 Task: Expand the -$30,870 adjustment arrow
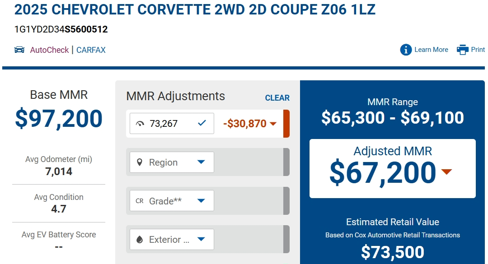click(273, 124)
